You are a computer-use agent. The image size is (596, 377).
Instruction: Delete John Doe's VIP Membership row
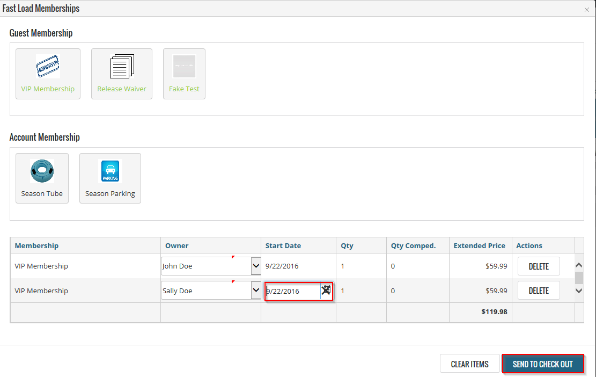coord(539,266)
